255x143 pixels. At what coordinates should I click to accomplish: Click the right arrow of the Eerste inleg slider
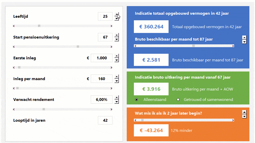tap(111, 67)
